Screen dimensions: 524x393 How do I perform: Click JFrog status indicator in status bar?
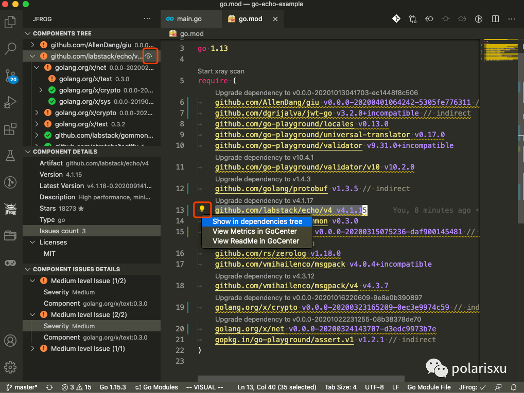coord(472,387)
